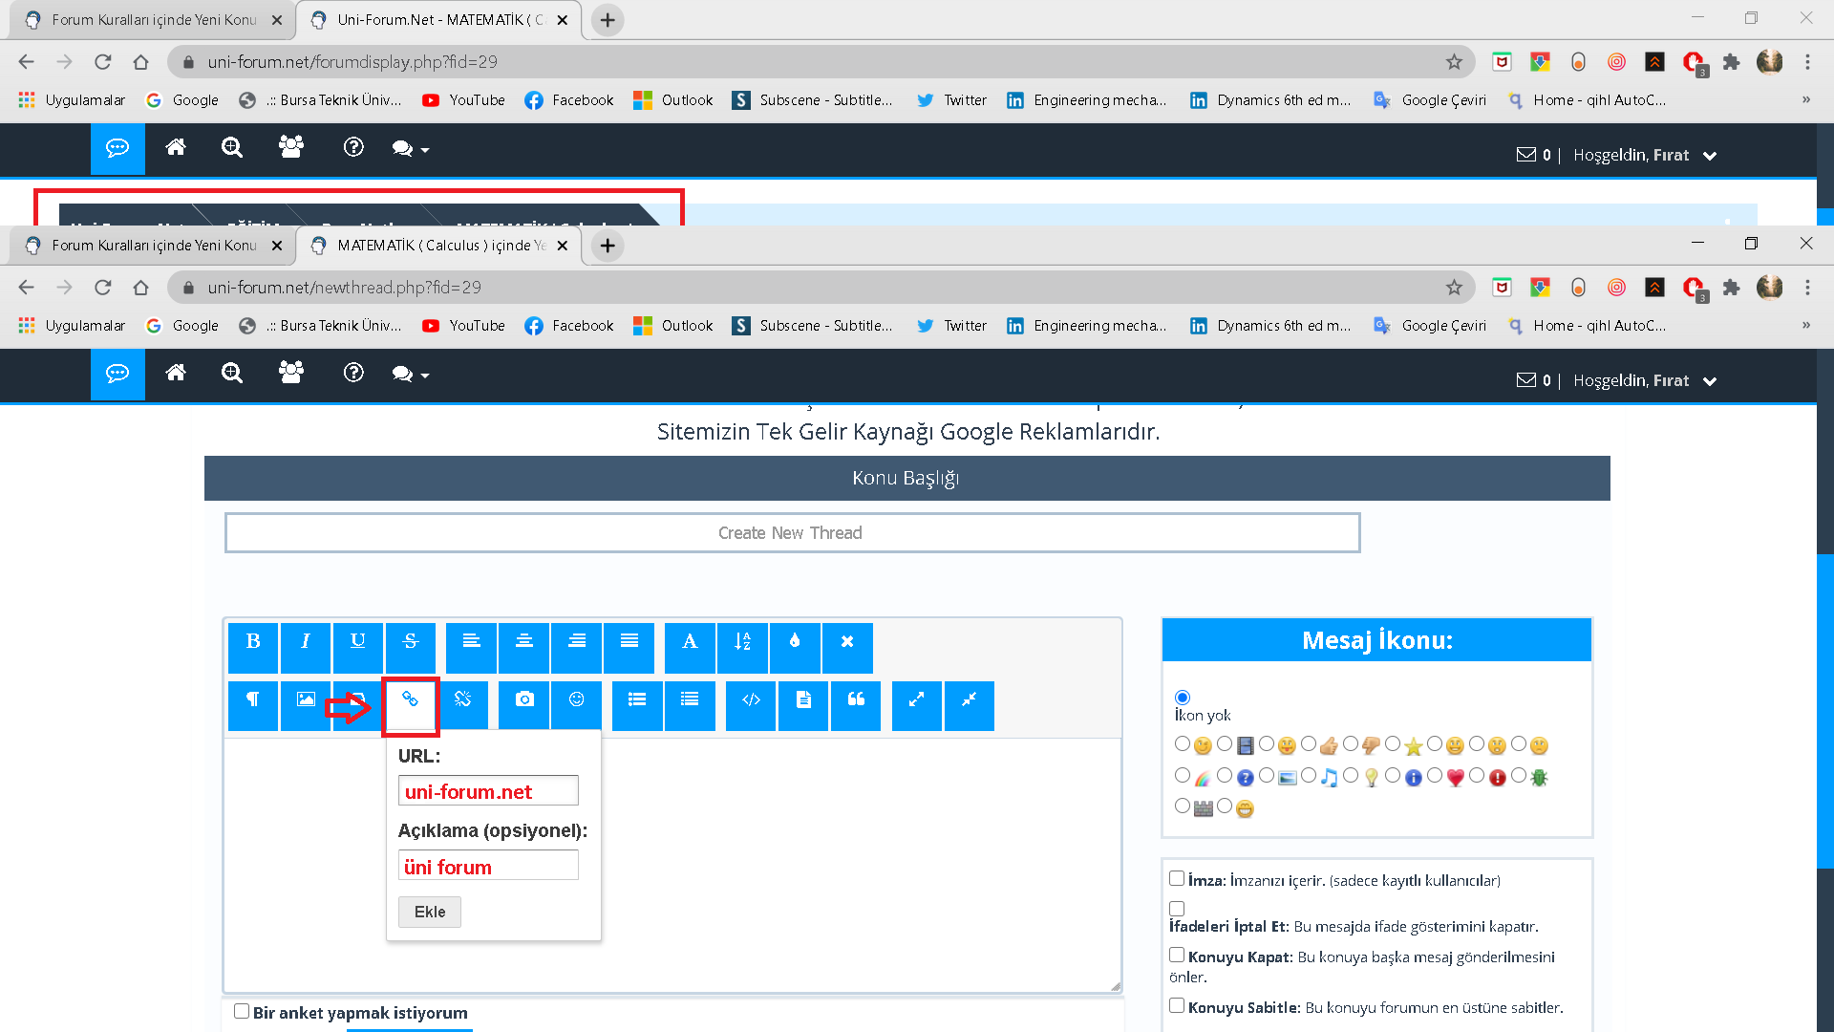Image resolution: width=1834 pixels, height=1032 pixels.
Task: Enable 'Bir anket yapmak istiyorum' checkbox
Action: point(242,1011)
